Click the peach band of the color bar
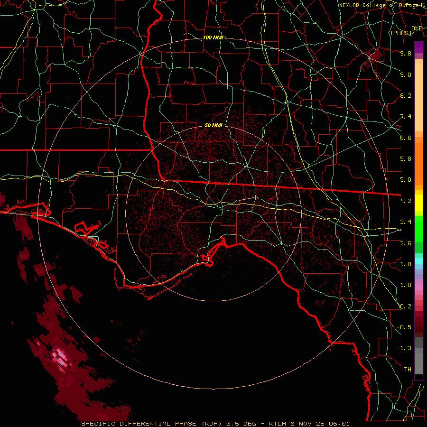427x427 pixels. pos(419,95)
